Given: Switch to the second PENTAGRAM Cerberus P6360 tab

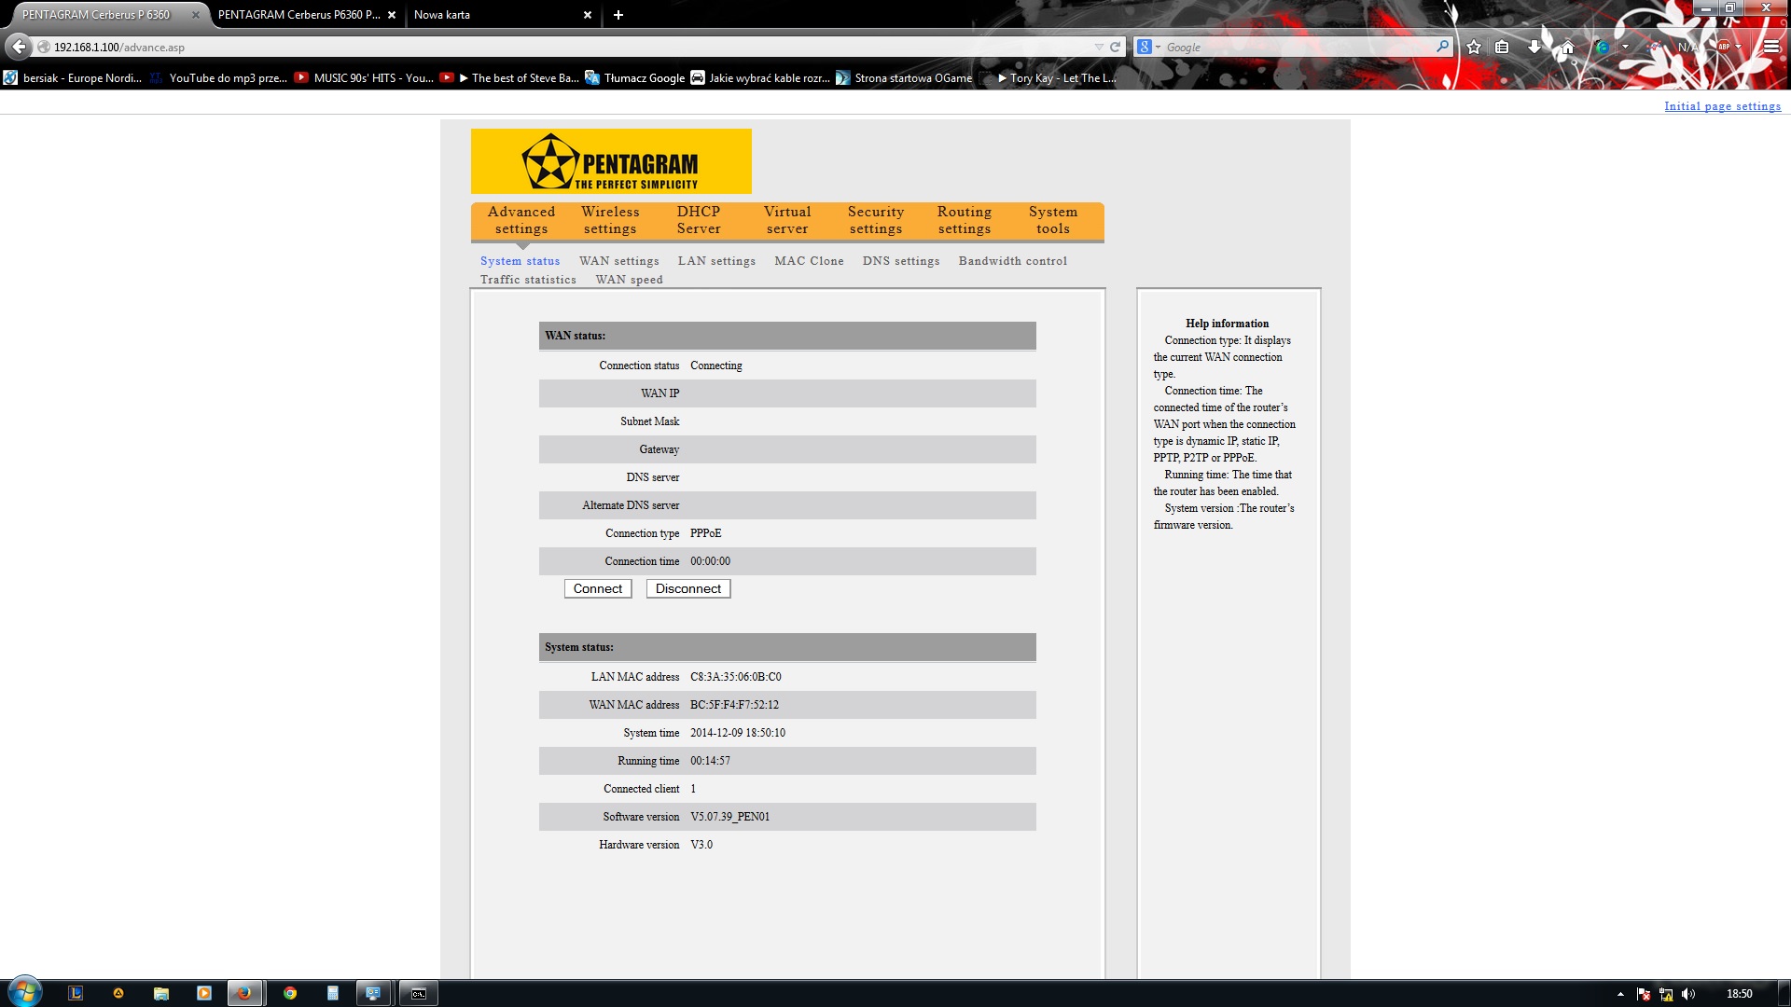Looking at the screenshot, I should coord(298,15).
